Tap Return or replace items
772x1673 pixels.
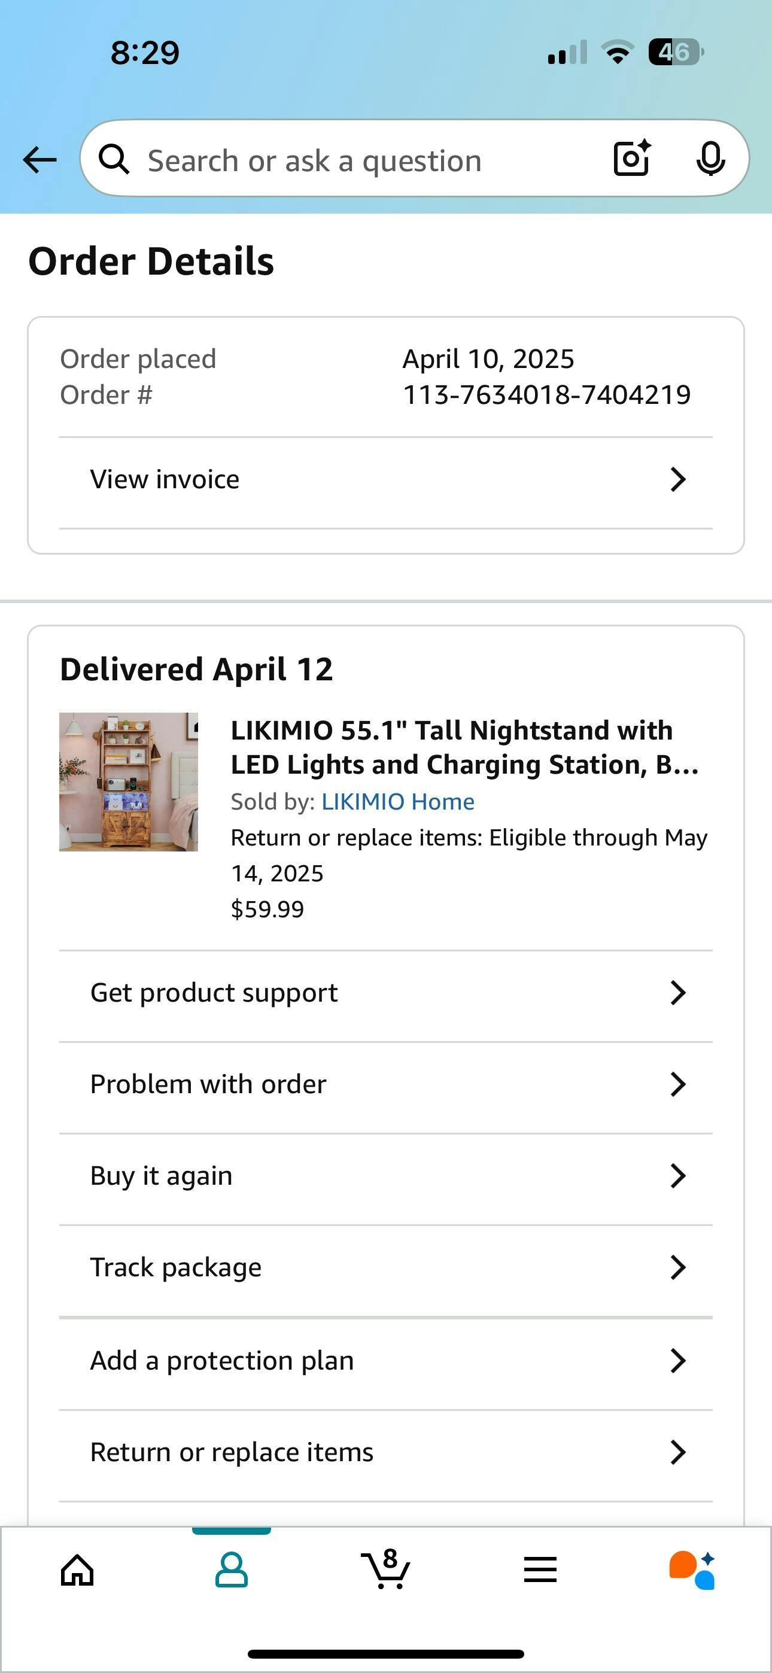232,1452
